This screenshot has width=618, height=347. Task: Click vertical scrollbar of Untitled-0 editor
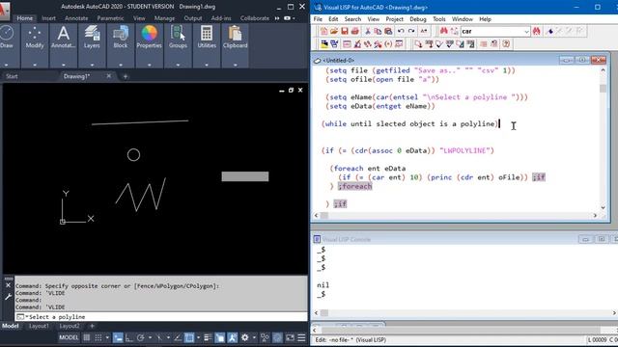point(603,139)
